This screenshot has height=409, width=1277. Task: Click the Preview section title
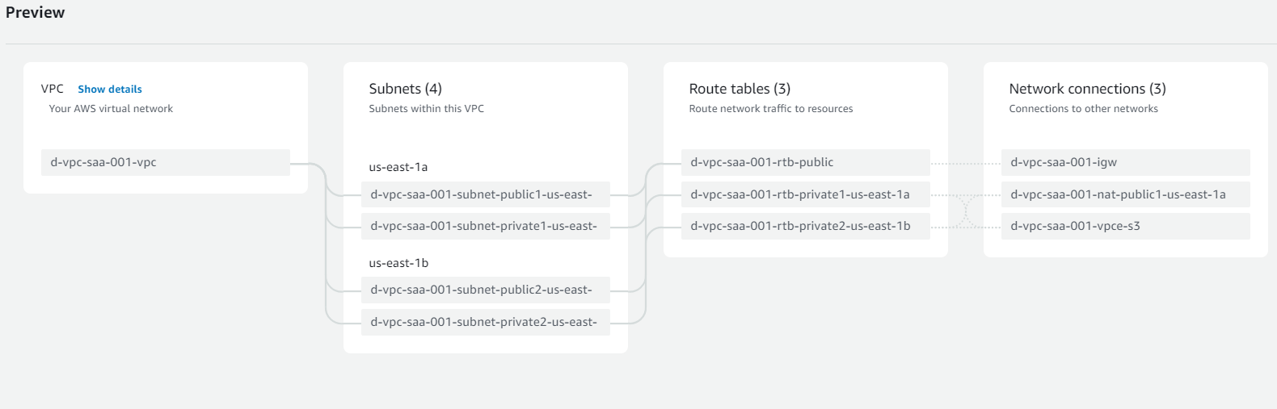point(36,13)
